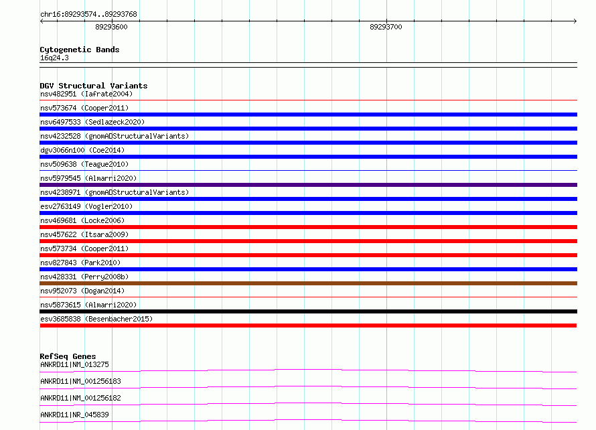
Task: Click the DGV Structural Variants track heading
Action: coord(94,86)
